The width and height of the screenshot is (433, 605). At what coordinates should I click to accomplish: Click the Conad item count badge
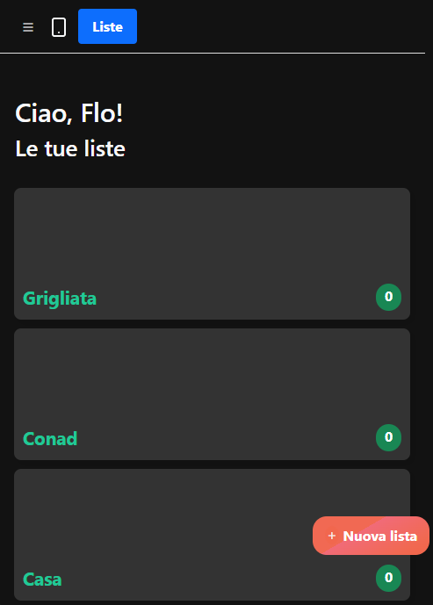click(388, 437)
